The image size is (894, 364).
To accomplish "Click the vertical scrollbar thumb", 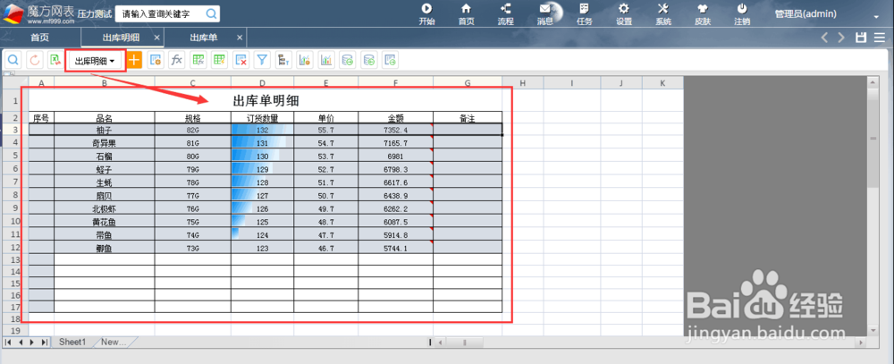I will (x=873, y=139).
